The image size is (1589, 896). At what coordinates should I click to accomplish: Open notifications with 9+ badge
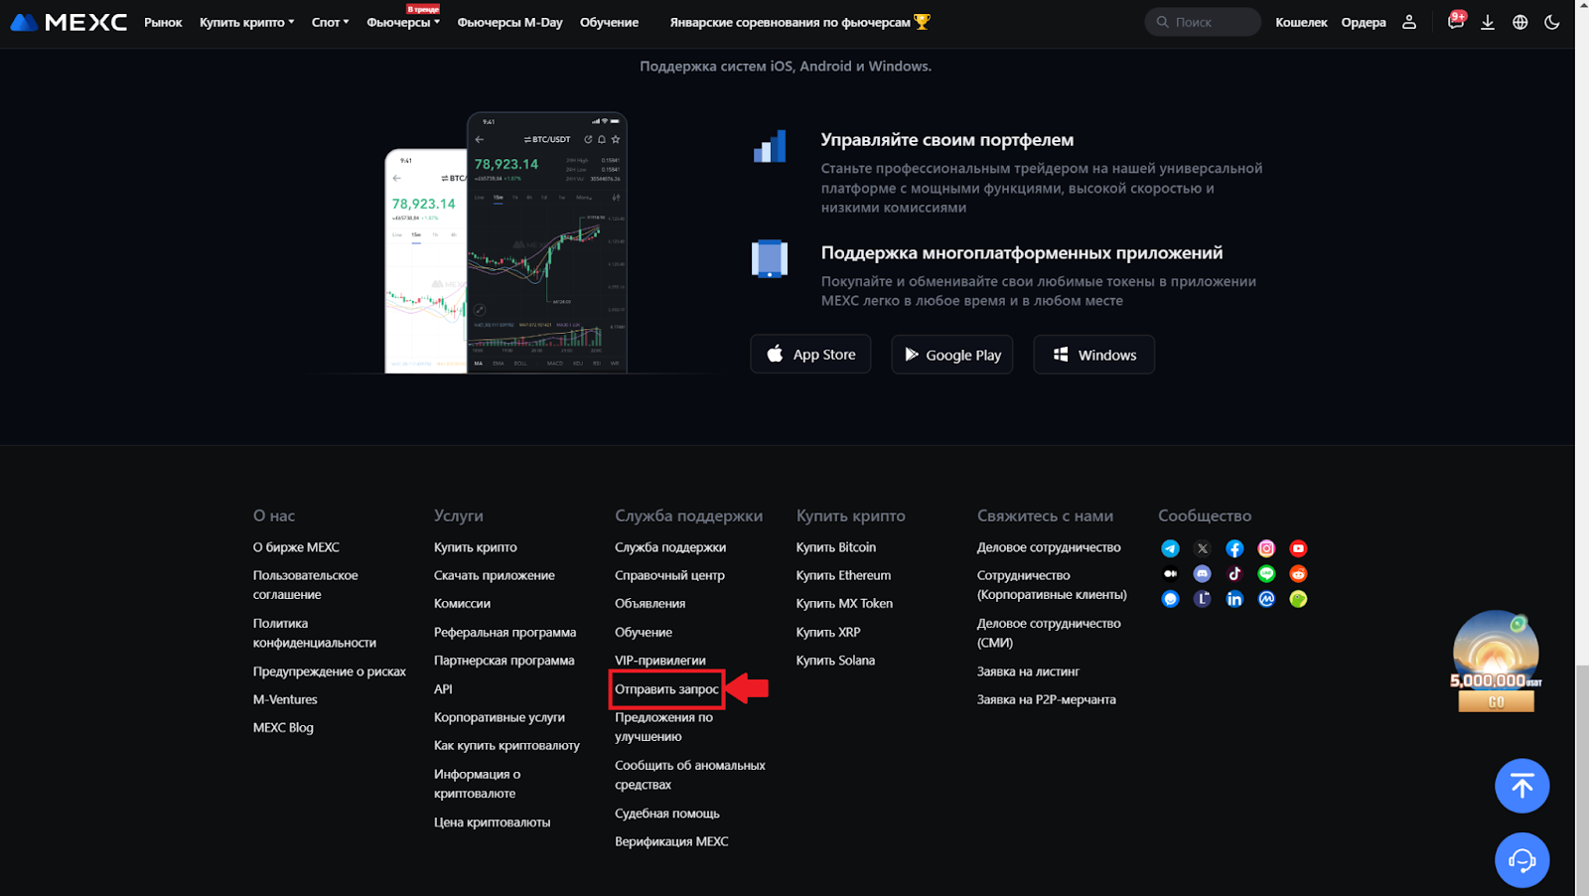(1455, 22)
